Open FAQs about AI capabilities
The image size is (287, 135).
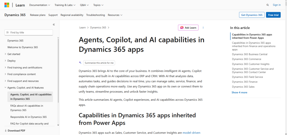(27, 108)
